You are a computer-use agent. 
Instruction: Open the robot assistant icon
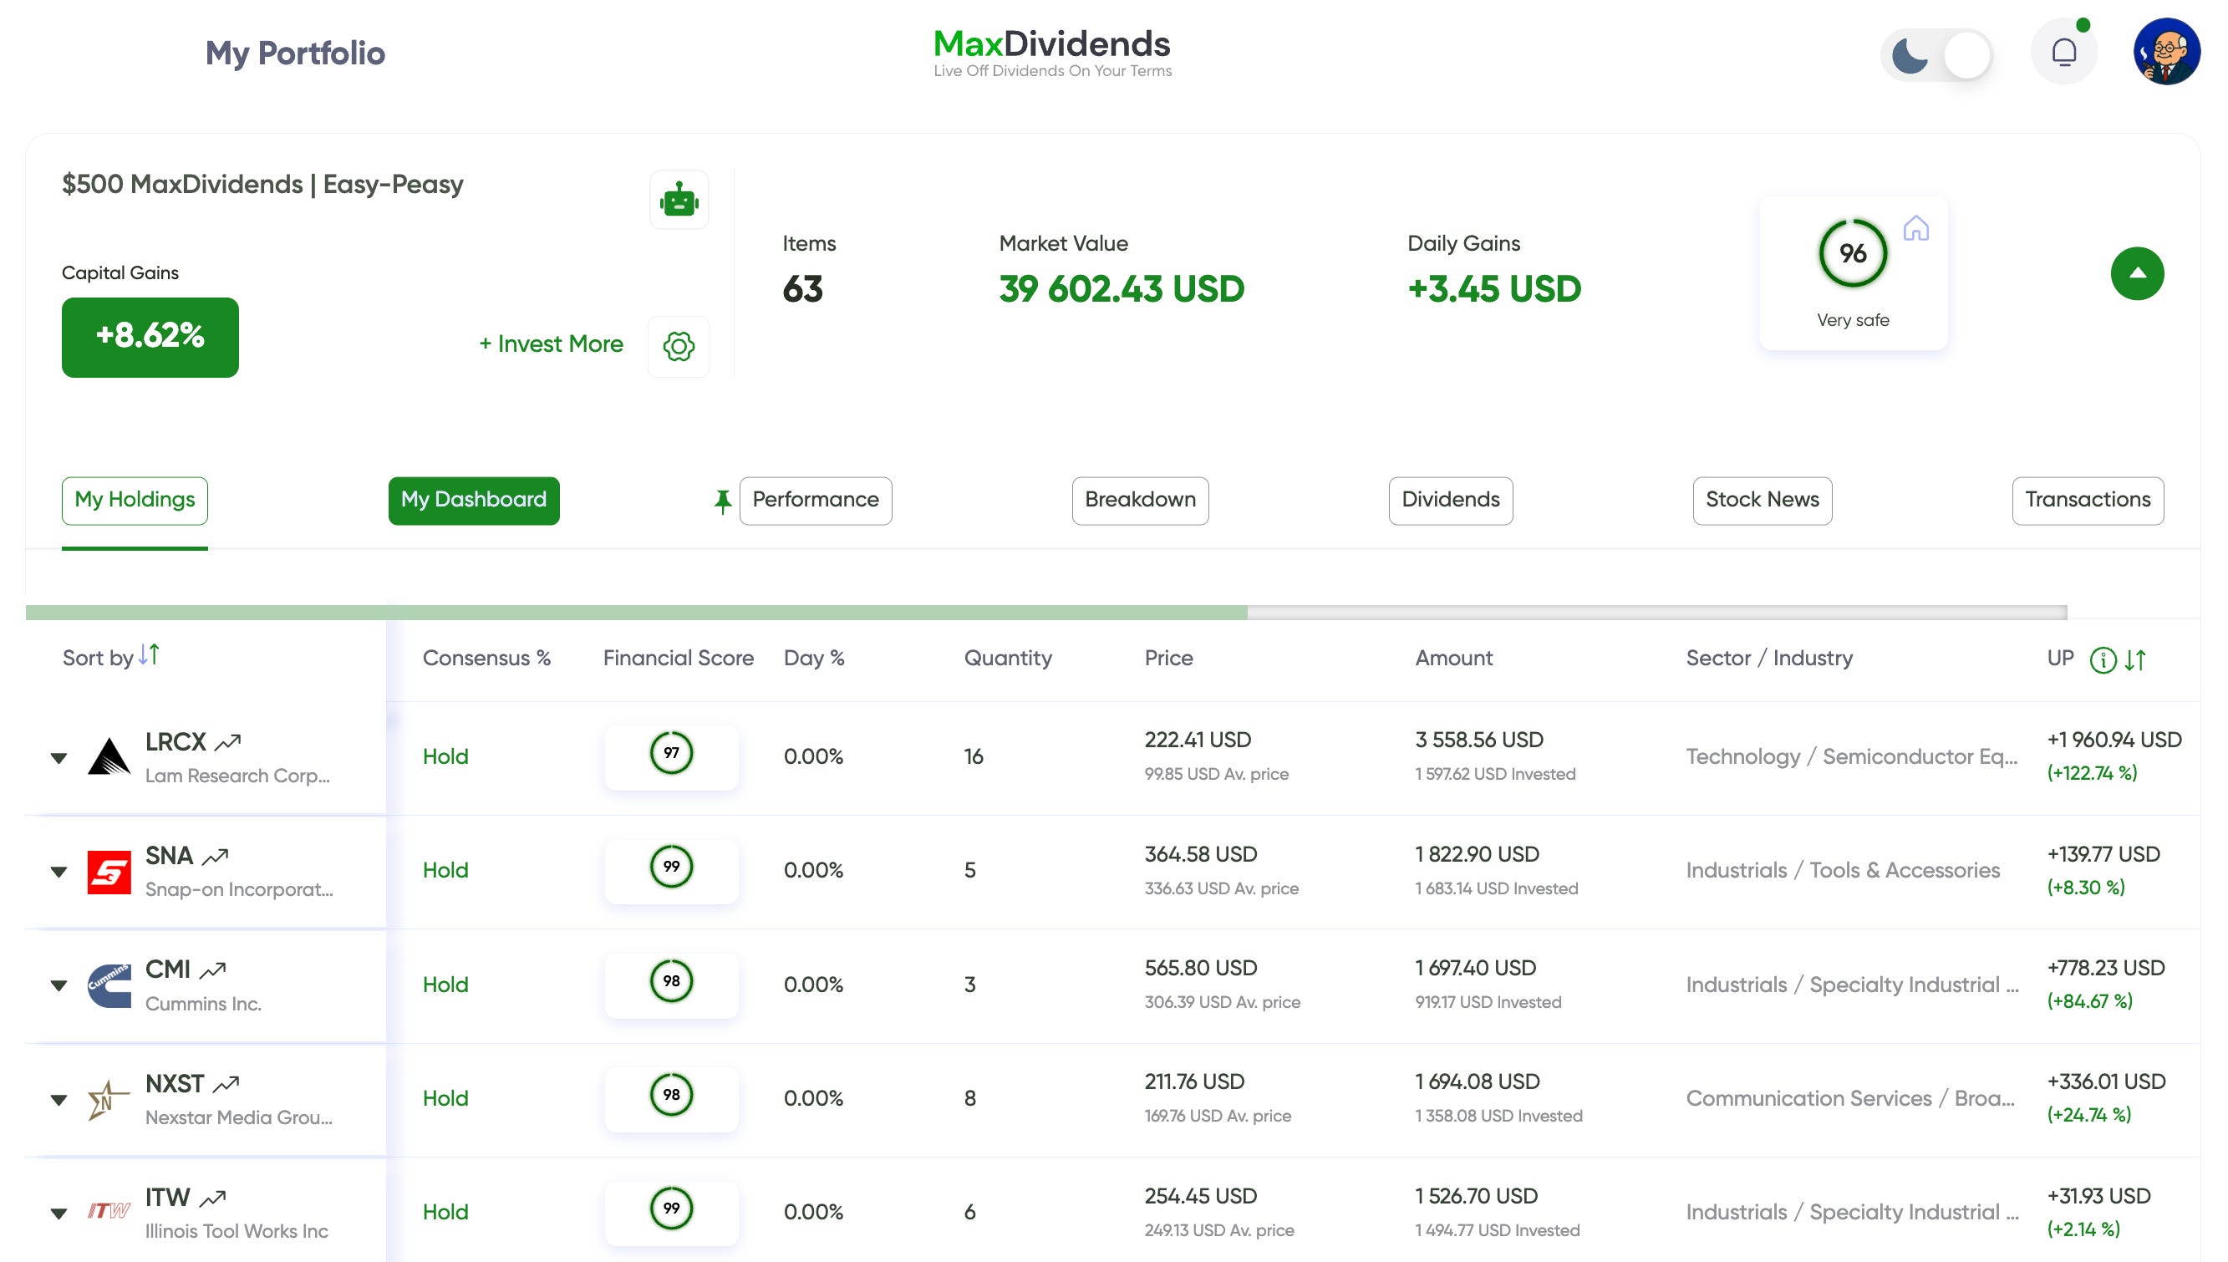679,201
